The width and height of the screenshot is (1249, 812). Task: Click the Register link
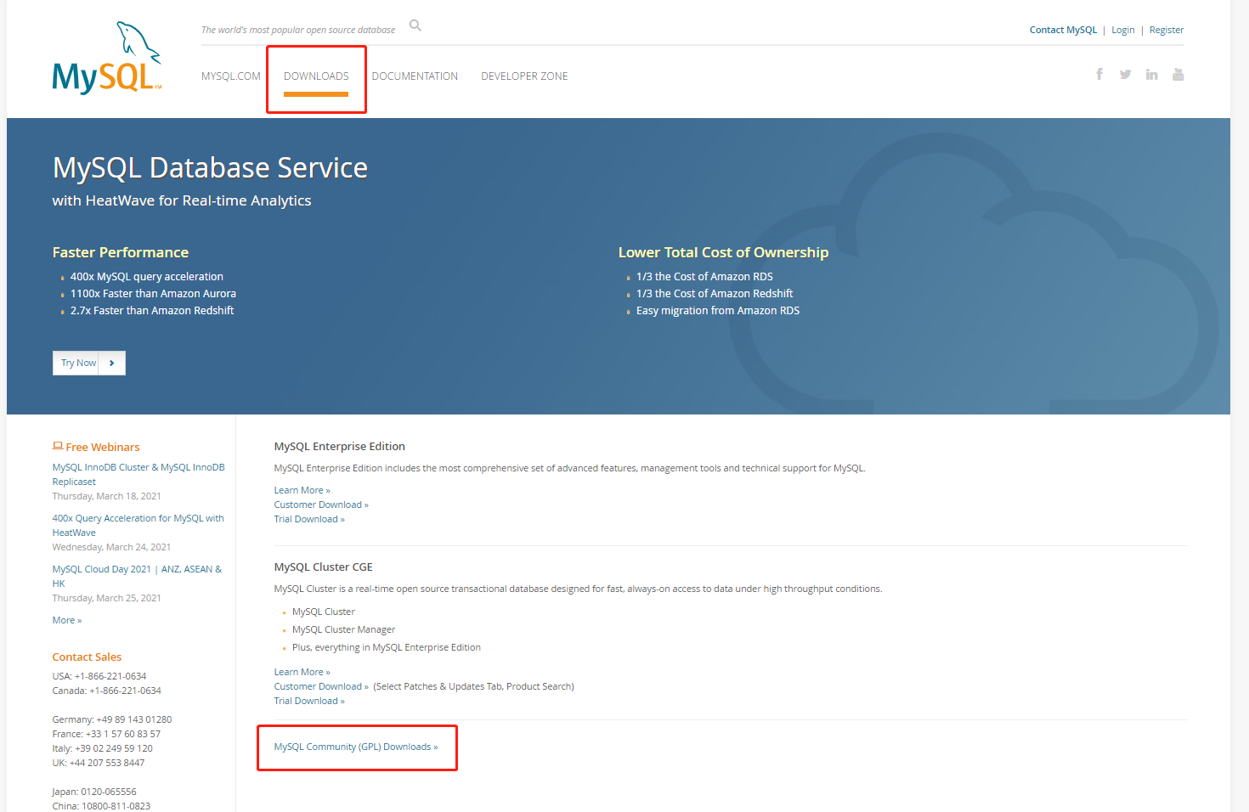tap(1166, 29)
